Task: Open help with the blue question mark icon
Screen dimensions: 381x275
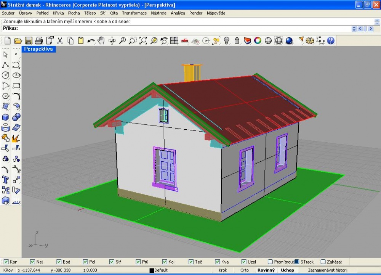Action: pyautogui.click(x=331, y=40)
